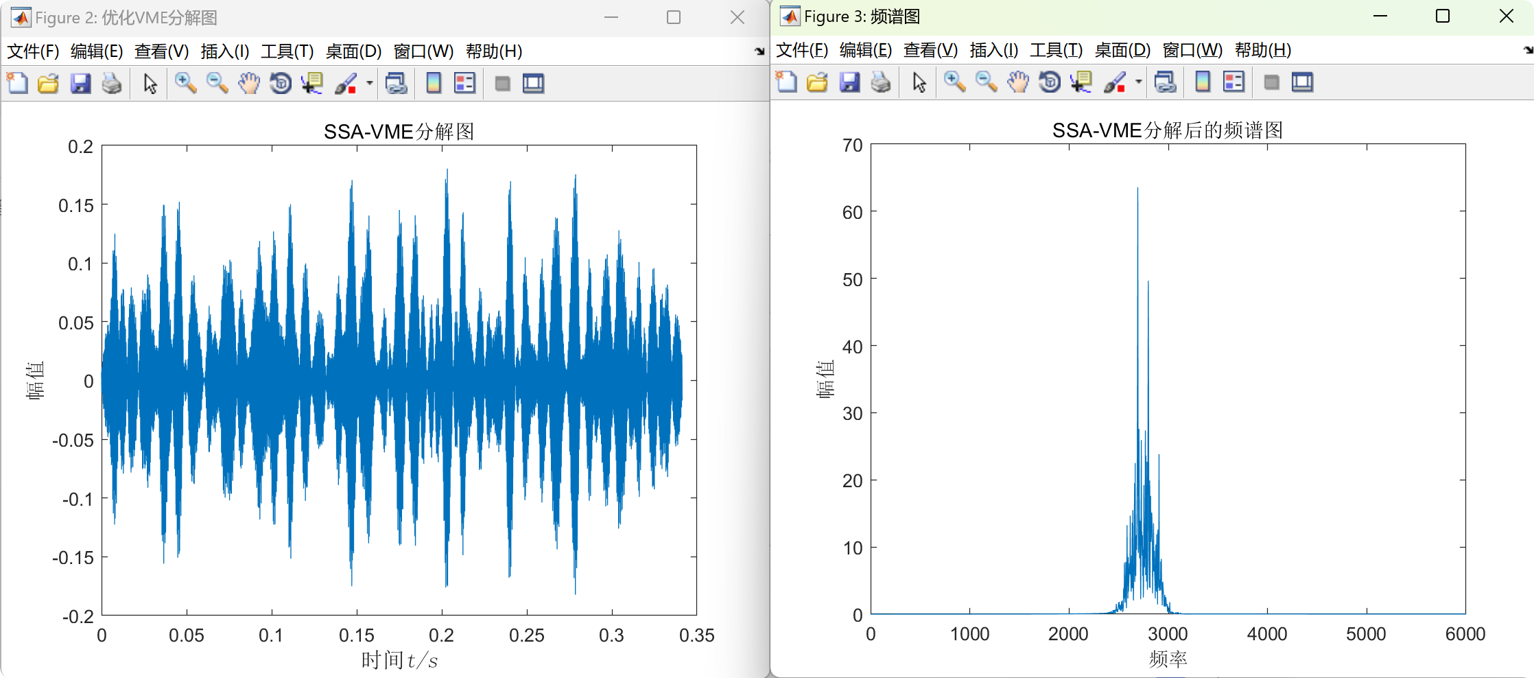Open 帮助(H) menu in Figure 3
The image size is (1534, 678).
pos(1263,50)
